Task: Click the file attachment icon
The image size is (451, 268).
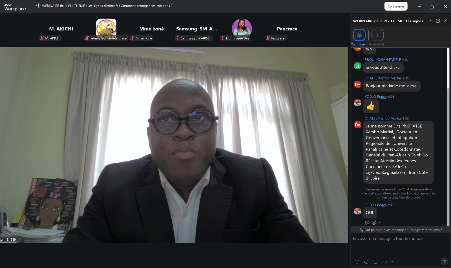Action: point(375,262)
